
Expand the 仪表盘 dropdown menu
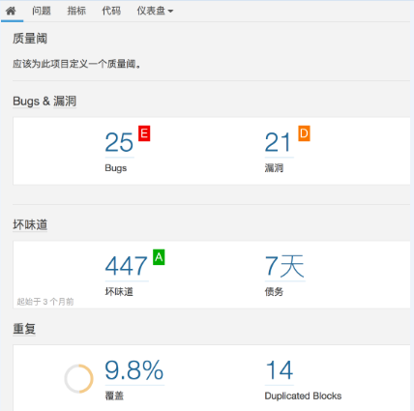pyautogui.click(x=155, y=11)
